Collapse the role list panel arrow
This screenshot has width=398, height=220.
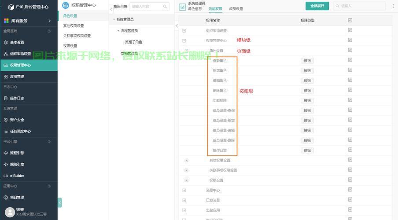point(177,26)
